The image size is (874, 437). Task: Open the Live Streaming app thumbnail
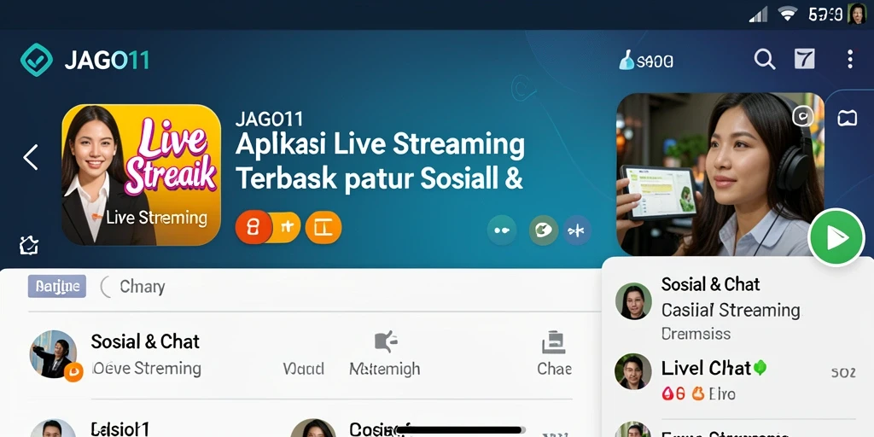coord(141,174)
